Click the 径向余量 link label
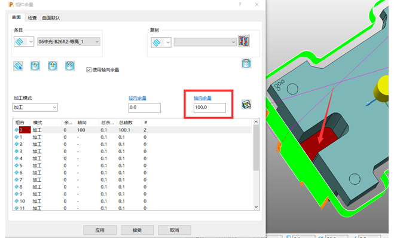Viewport: 394px width, 238px height. [x=138, y=98]
